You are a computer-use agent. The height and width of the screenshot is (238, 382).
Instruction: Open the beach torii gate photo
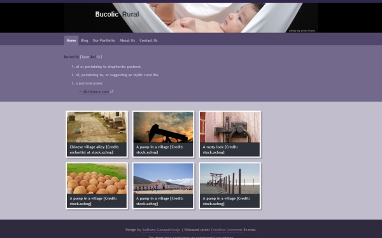click(x=230, y=178)
